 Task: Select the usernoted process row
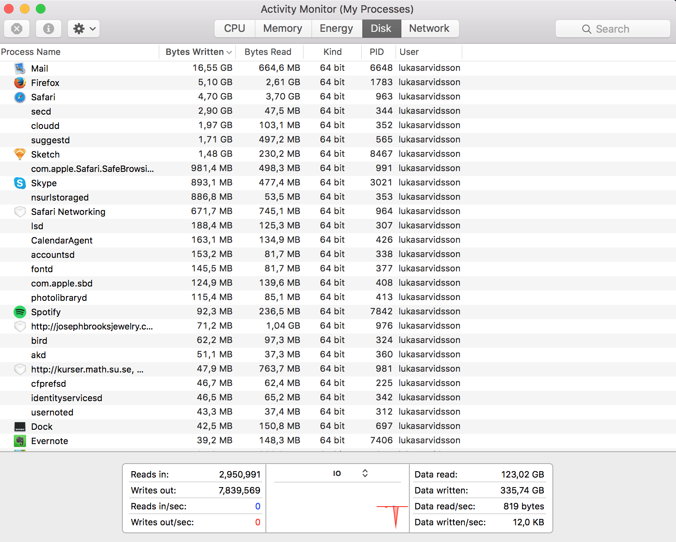[338, 412]
